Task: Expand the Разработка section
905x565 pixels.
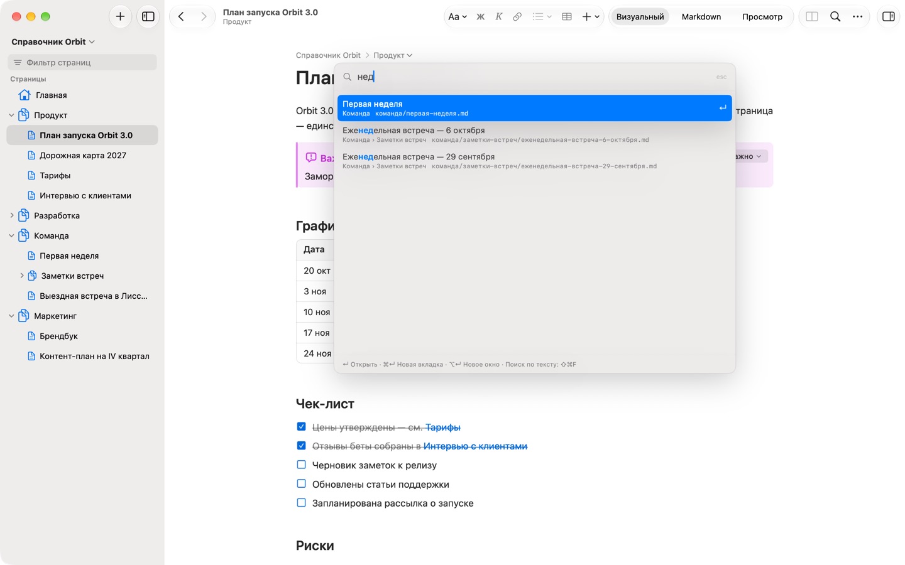Action: click(11, 216)
